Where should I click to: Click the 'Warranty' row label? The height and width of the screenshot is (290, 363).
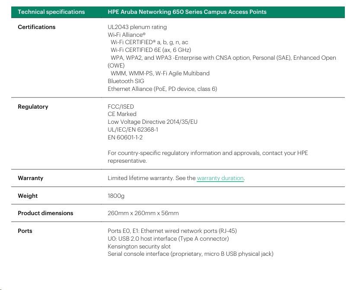point(31,178)
